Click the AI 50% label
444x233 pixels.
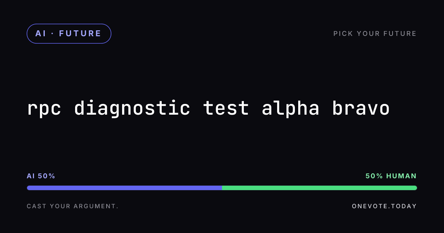tap(41, 176)
